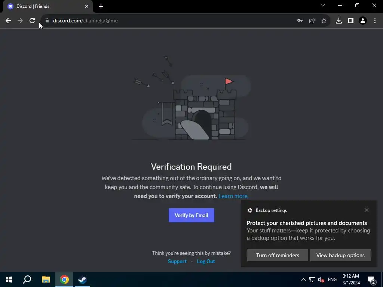Screen dimensions: 383x287
Task: Bookmark this page with star icon
Action: tap(324, 21)
